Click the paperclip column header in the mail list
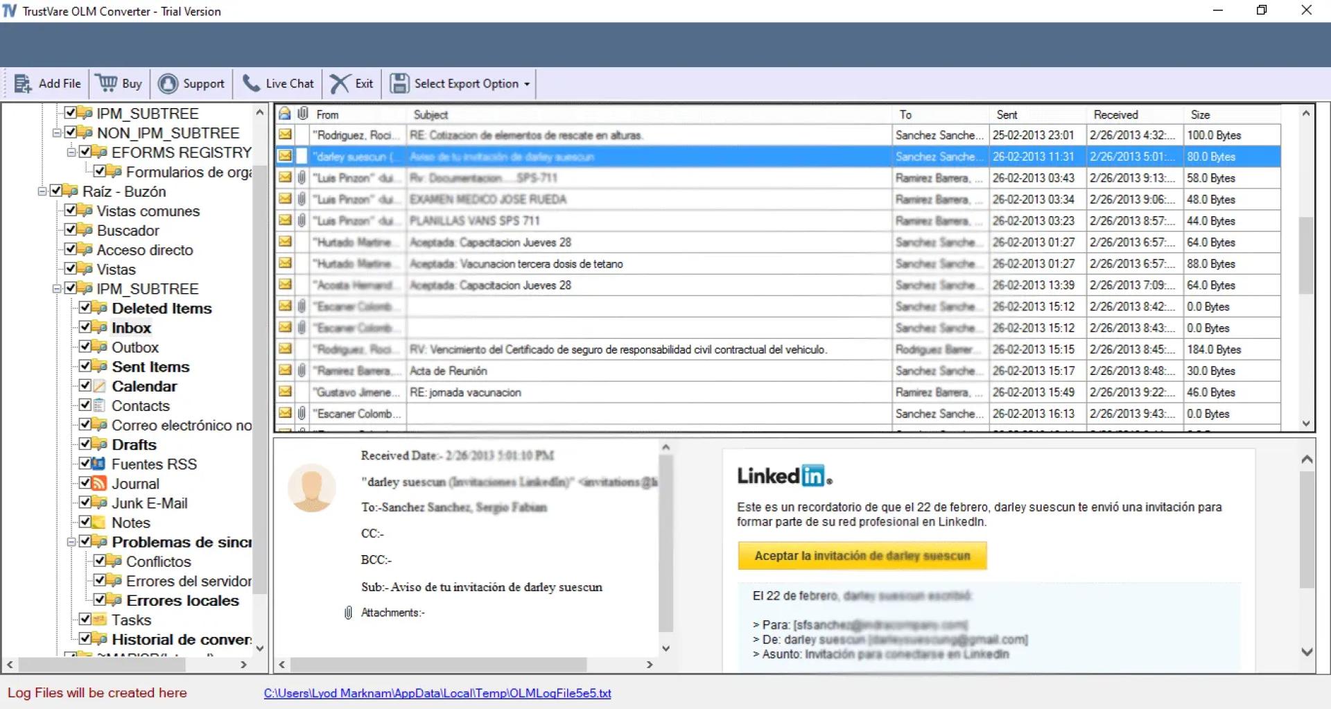Screen dimensions: 1331x709 [x=302, y=114]
